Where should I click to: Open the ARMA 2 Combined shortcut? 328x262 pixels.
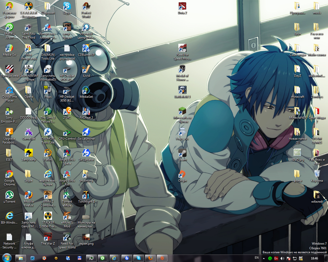click(48, 199)
